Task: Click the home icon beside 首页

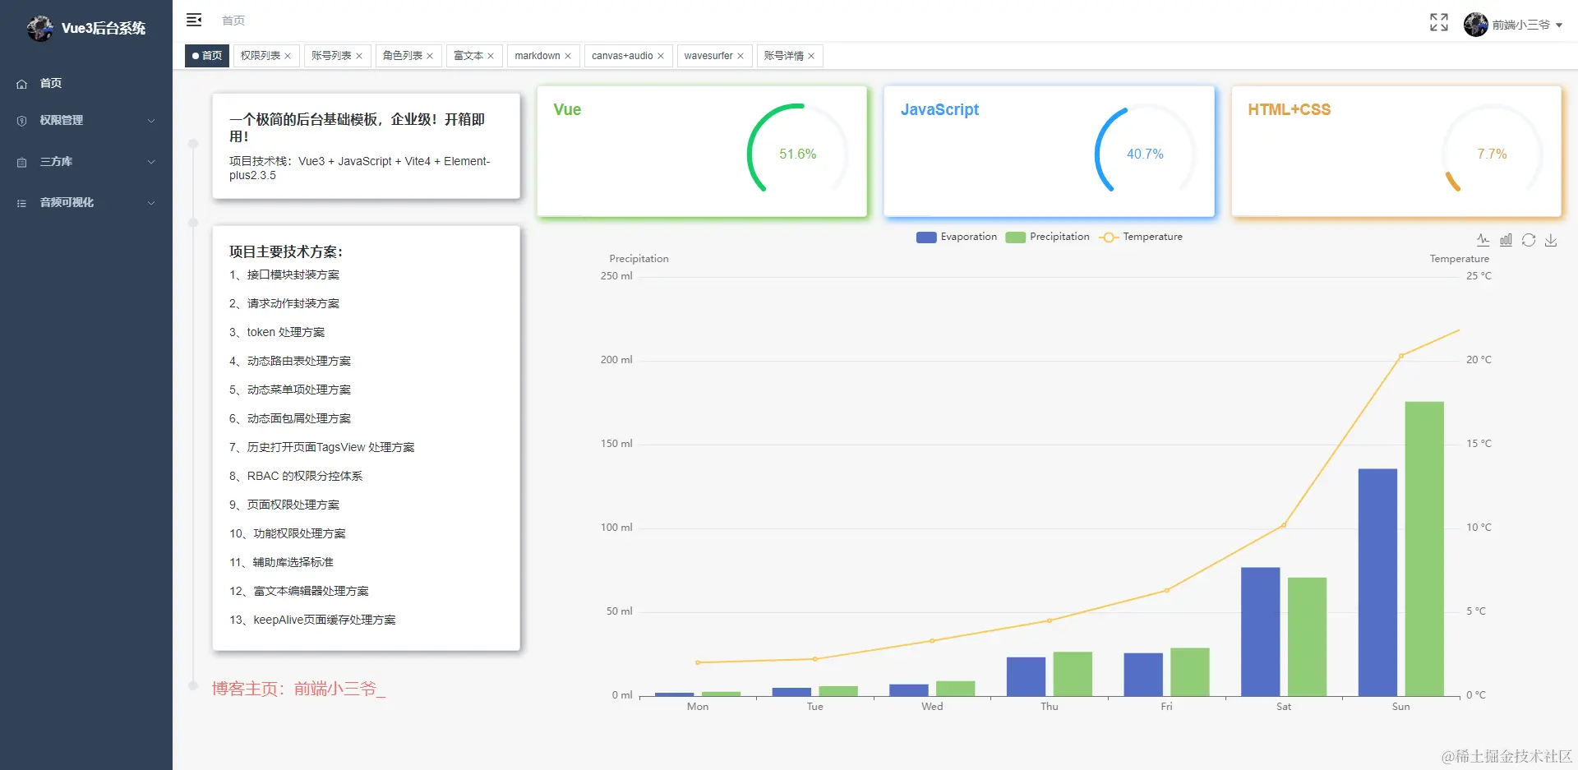Action: point(22,84)
